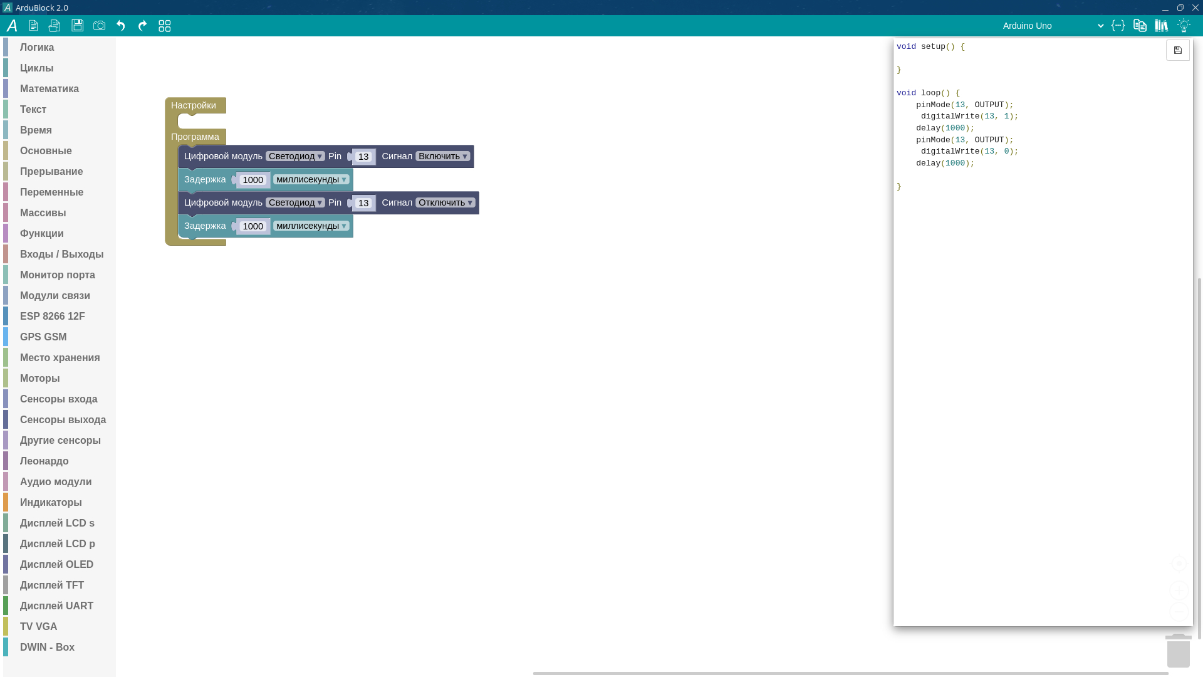Click the copy-documents icon in the toolbar
Image resolution: width=1203 pixels, height=677 pixels.
1140,26
